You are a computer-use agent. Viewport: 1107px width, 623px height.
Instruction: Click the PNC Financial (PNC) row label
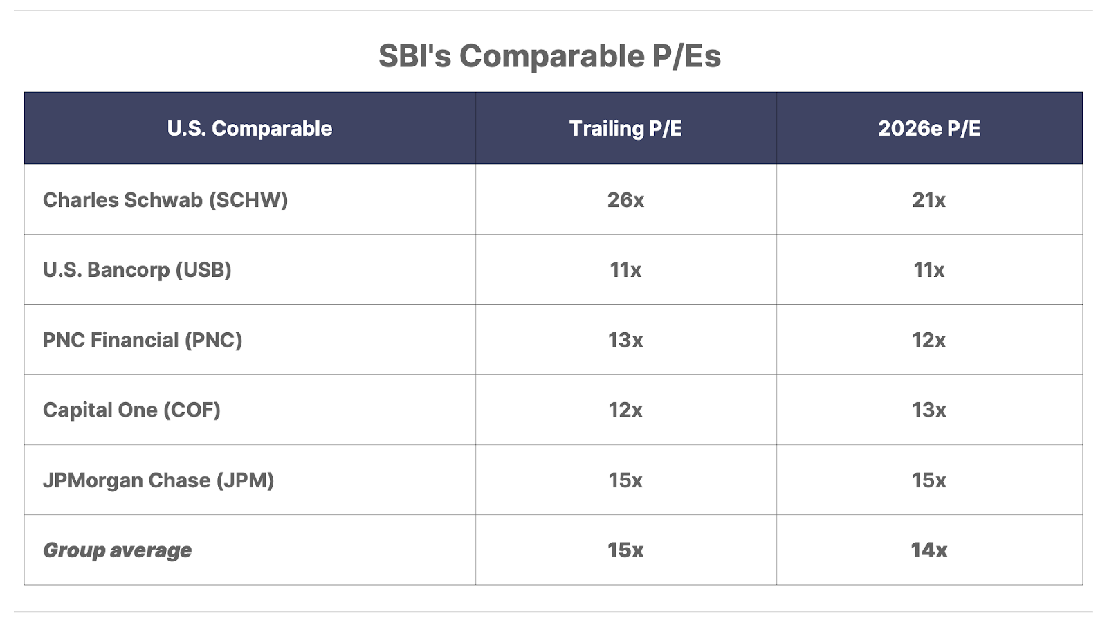point(143,340)
